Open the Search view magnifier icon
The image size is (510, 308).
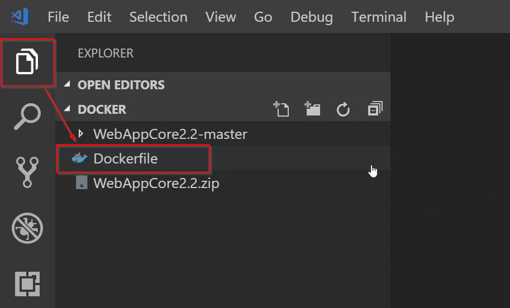click(x=27, y=117)
